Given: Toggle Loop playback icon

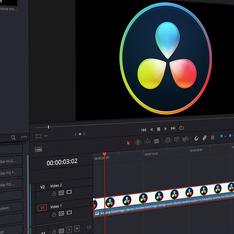Looking at the screenshot, I should 181,128.
